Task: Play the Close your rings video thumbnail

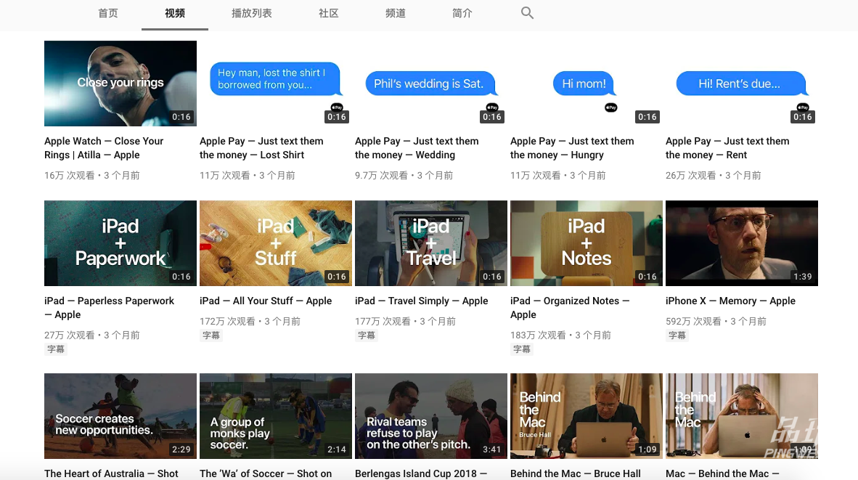Action: (120, 84)
